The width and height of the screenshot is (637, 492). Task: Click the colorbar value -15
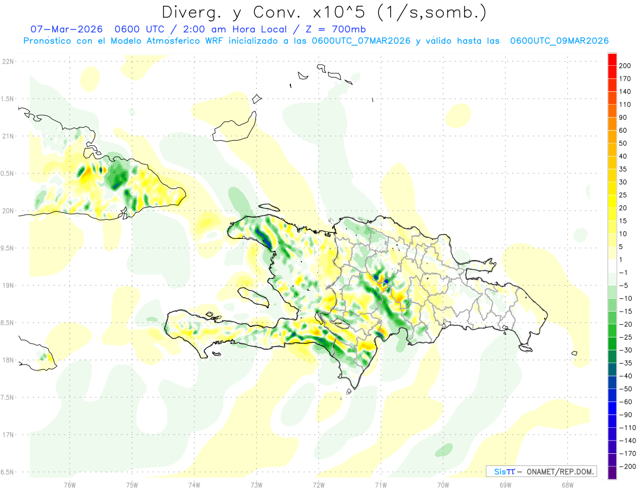625,311
